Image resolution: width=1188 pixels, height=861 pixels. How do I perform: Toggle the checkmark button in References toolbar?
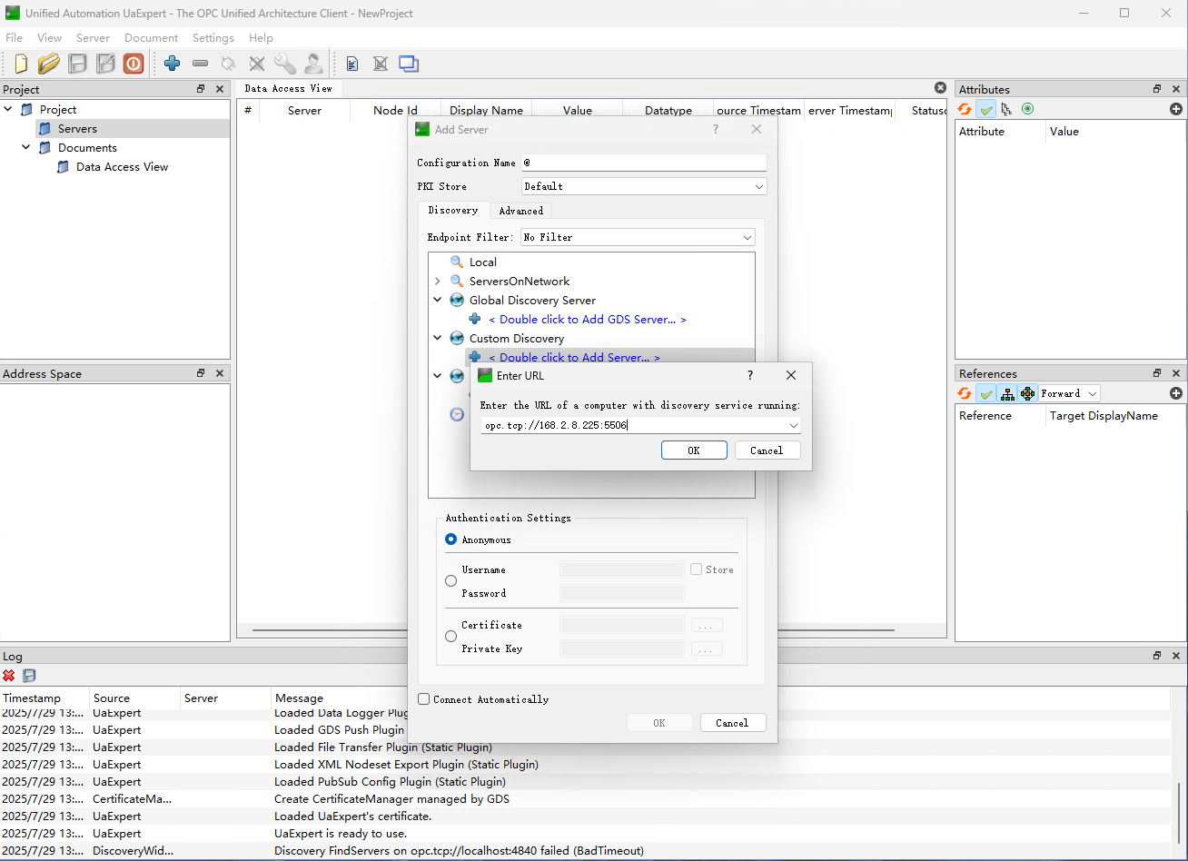[x=986, y=393]
